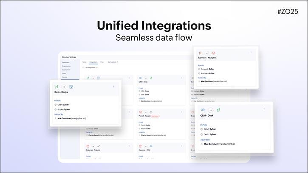This screenshot has width=308, height=173.
Task: Select Dashboard in the Directory Settings sidebar
Action: coord(66,62)
